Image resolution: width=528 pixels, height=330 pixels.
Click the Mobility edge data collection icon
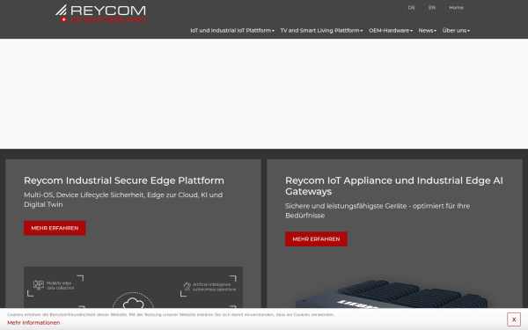[x=39, y=285]
